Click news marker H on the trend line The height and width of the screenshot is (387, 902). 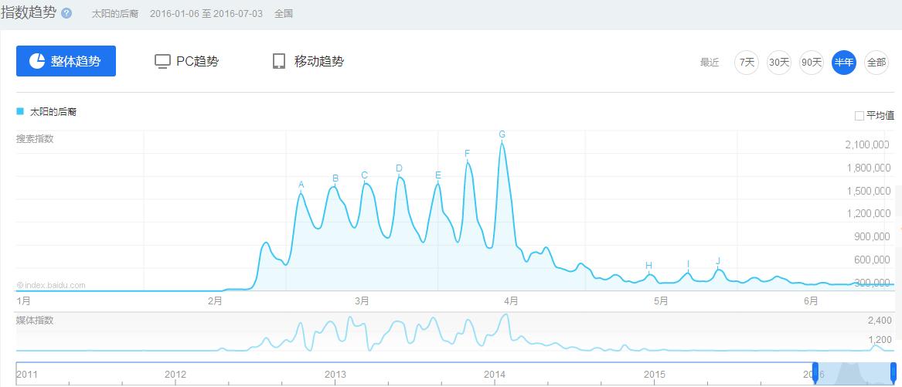click(x=648, y=266)
